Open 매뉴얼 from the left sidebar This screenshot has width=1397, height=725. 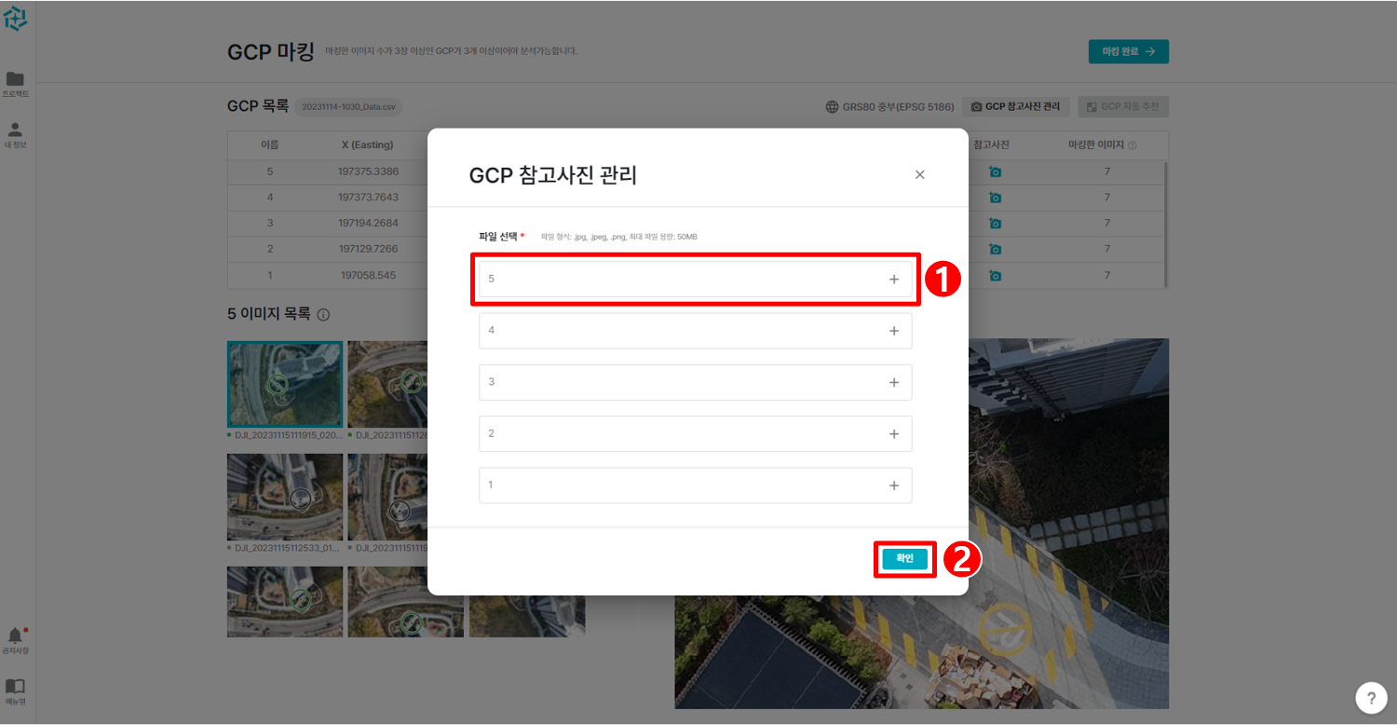pyautogui.click(x=15, y=688)
